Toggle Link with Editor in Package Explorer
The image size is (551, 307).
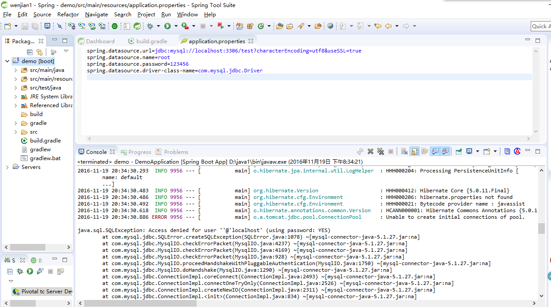pyautogui.click(x=40, y=52)
